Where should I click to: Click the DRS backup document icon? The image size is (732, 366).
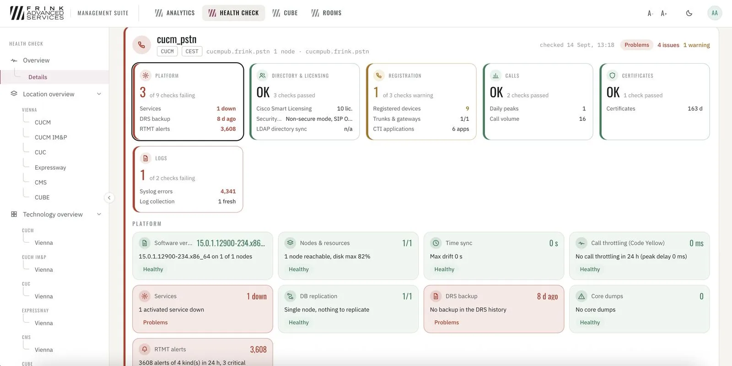point(436,296)
